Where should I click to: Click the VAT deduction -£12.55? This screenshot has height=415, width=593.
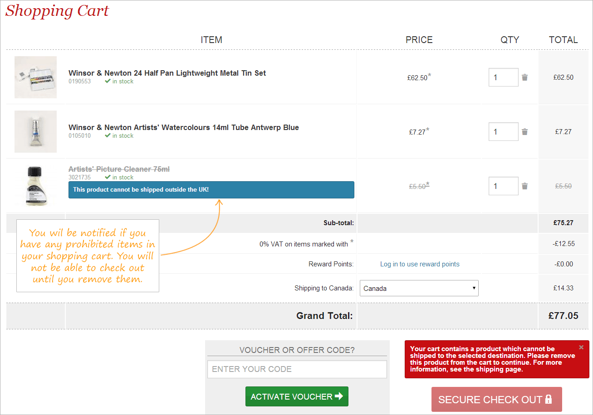coord(564,244)
